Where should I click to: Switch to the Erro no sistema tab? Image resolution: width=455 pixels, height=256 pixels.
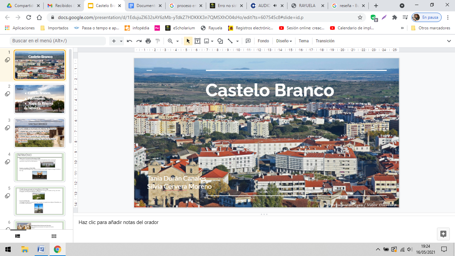pos(226,6)
